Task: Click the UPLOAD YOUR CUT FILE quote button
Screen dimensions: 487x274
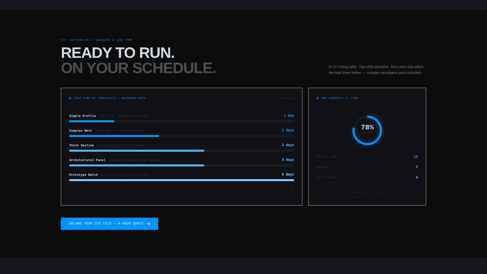Action: pyautogui.click(x=109, y=224)
